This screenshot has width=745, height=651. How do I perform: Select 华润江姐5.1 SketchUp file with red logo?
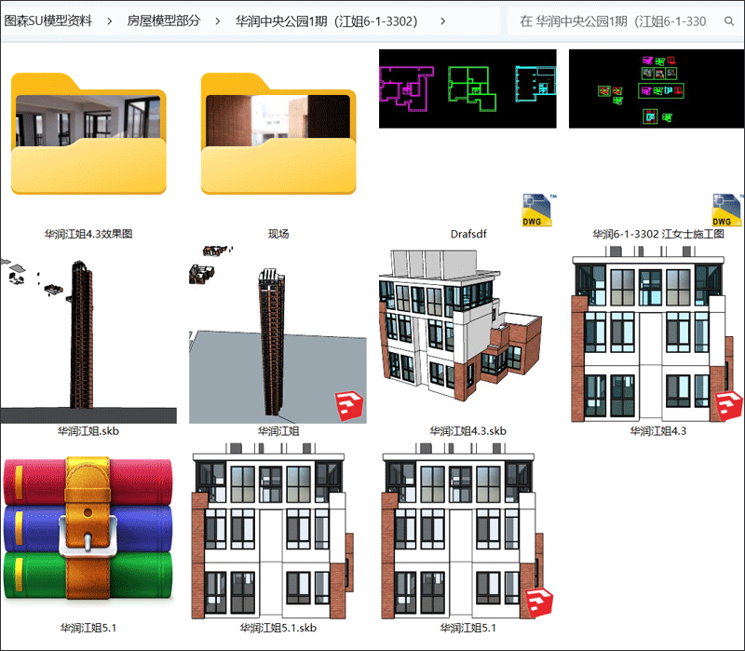pyautogui.click(x=467, y=536)
